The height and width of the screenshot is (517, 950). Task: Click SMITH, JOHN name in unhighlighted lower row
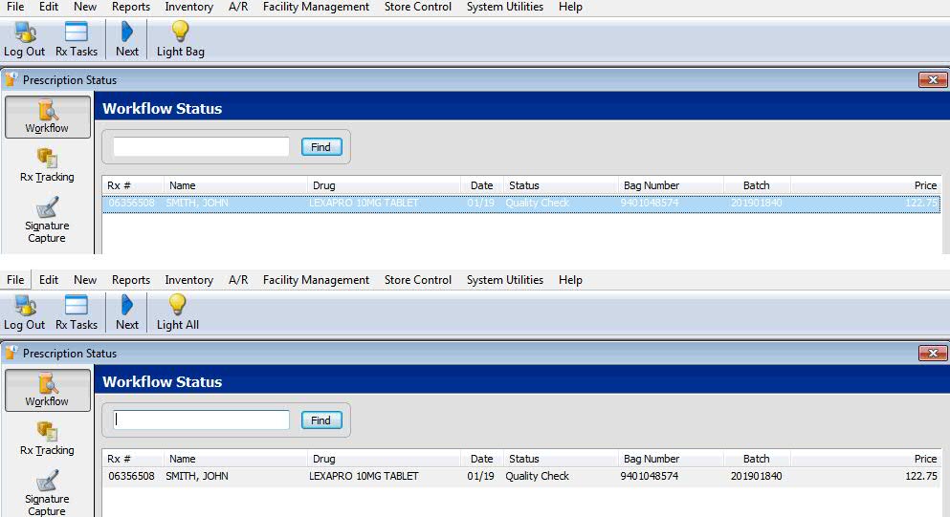click(197, 477)
